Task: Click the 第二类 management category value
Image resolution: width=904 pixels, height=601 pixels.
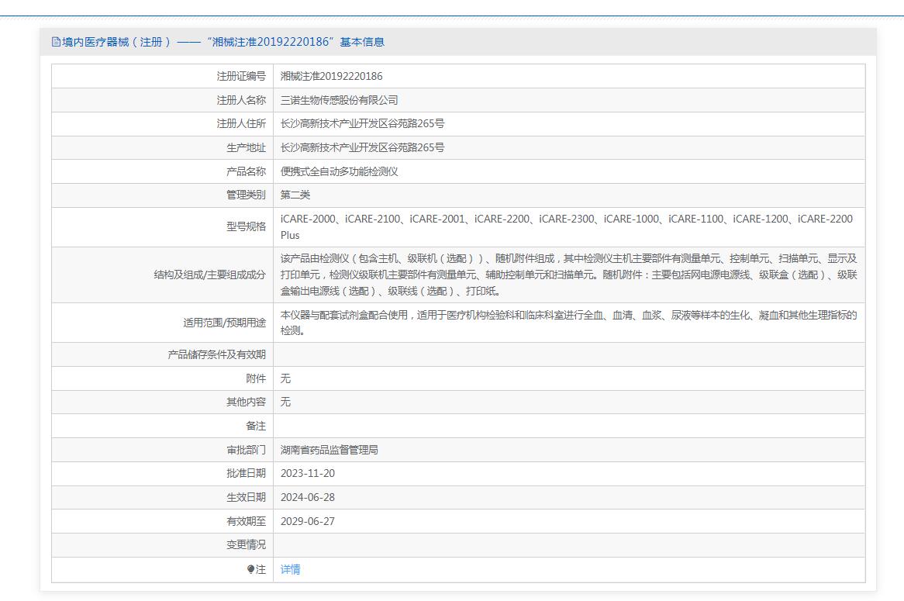Action: [x=295, y=195]
